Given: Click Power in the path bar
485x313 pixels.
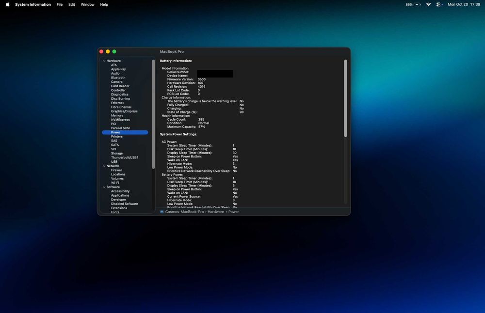Looking at the screenshot, I should click(x=234, y=212).
